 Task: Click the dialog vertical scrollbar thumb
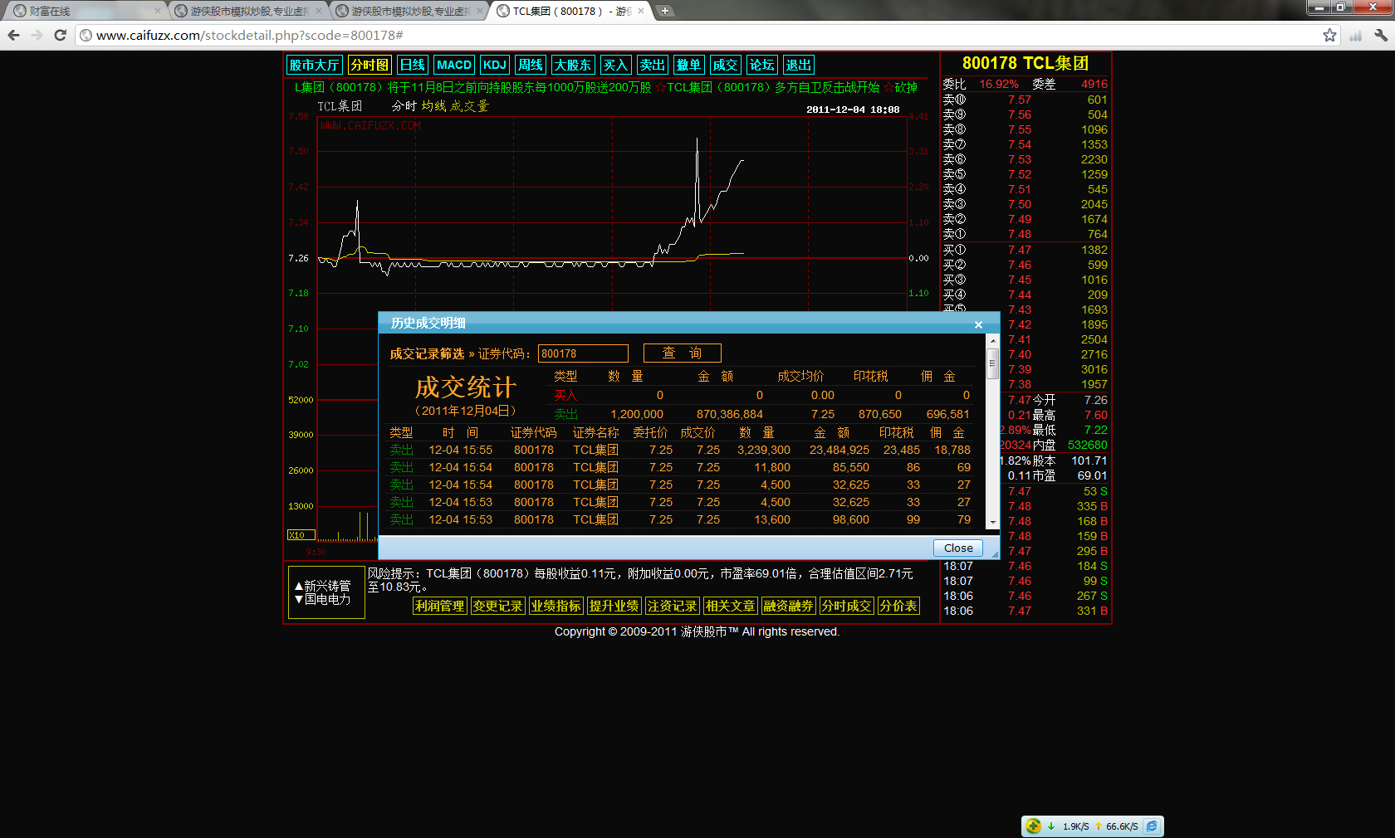pos(992,363)
